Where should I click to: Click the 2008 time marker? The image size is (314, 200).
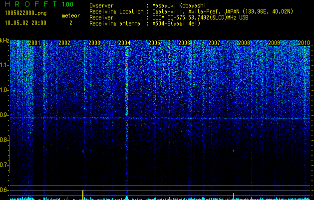[x=244, y=43]
